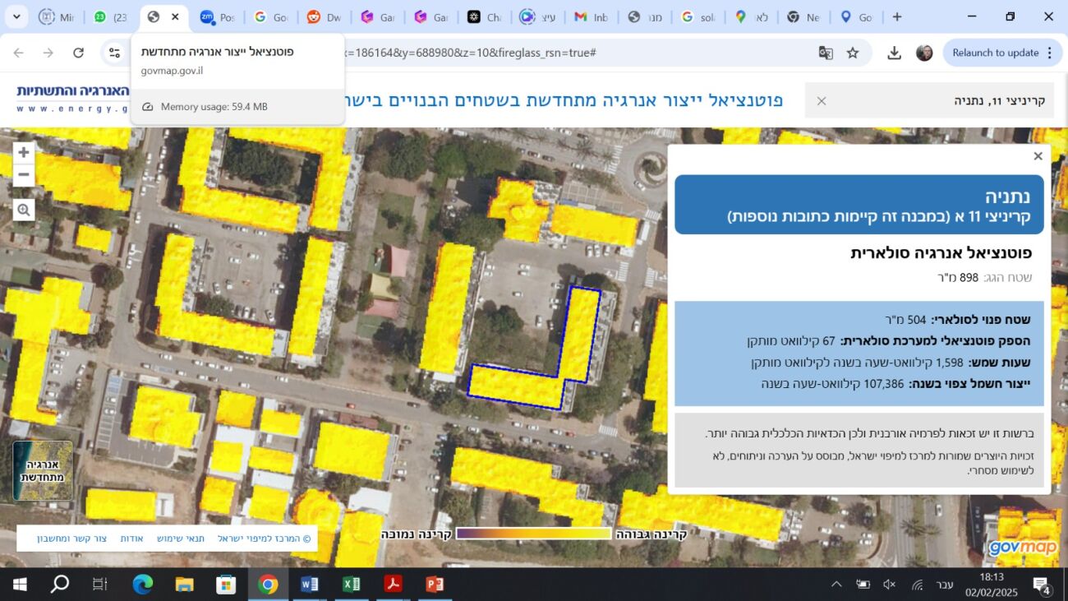
Task: Open the terms of use link
Action: pyautogui.click(x=181, y=539)
